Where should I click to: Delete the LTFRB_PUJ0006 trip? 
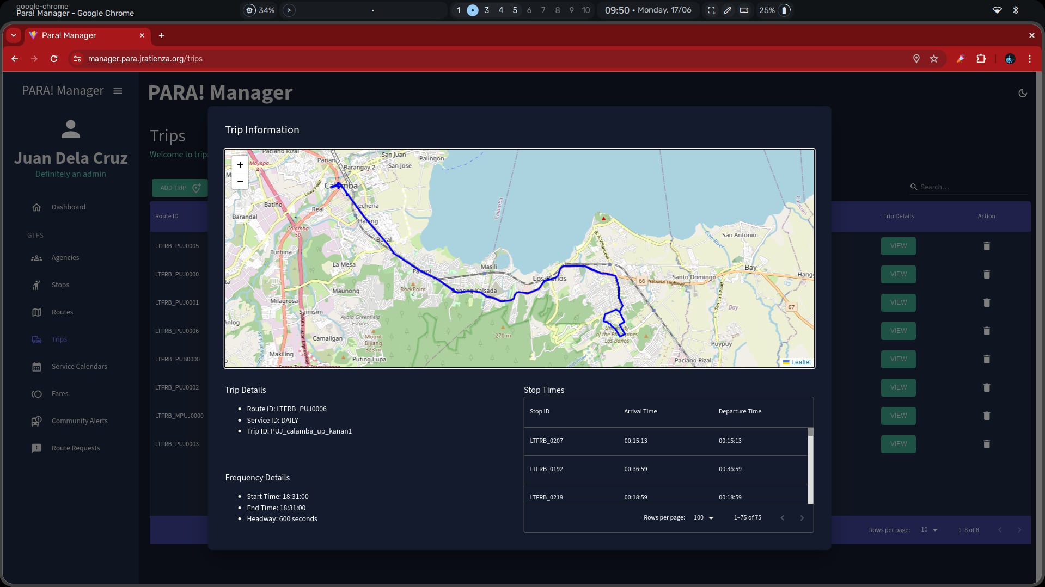pyautogui.click(x=986, y=331)
